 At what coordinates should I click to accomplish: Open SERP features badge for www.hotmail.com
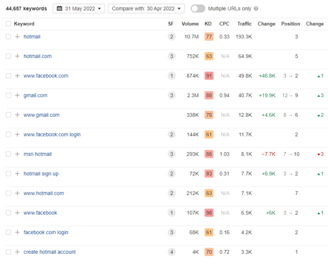[171, 193]
